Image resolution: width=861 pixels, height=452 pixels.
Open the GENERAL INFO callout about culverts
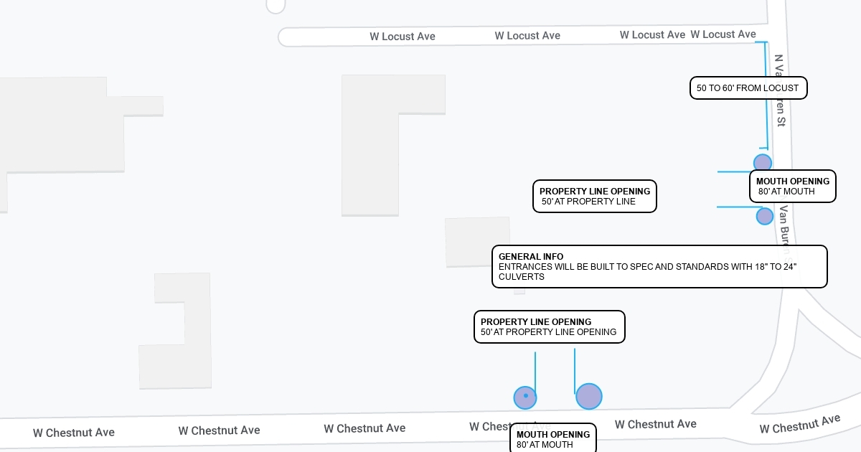tap(659, 266)
